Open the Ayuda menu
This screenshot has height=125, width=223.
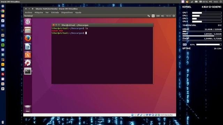78,12
